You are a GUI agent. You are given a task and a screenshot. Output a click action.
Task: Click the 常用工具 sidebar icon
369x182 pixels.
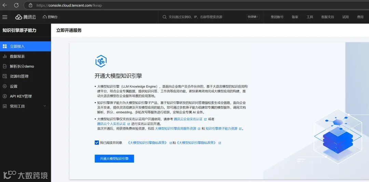[x=5, y=106]
